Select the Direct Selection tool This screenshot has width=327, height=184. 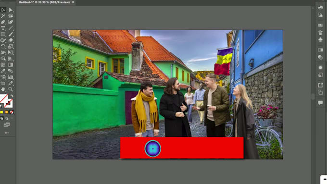[11, 10]
